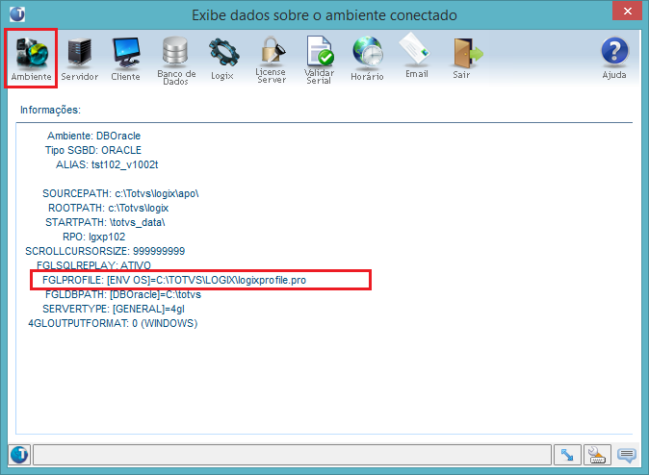Select the 'RPO: lgxp102' line
Viewport: 649px width, 475px height.
click(x=94, y=237)
